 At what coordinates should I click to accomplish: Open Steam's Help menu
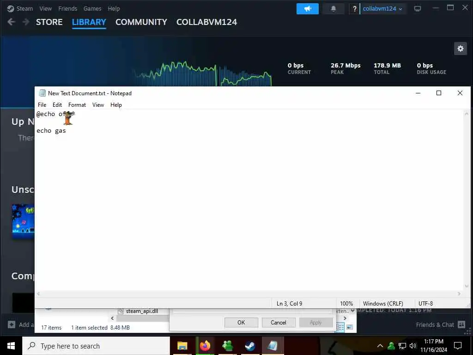[114, 8]
